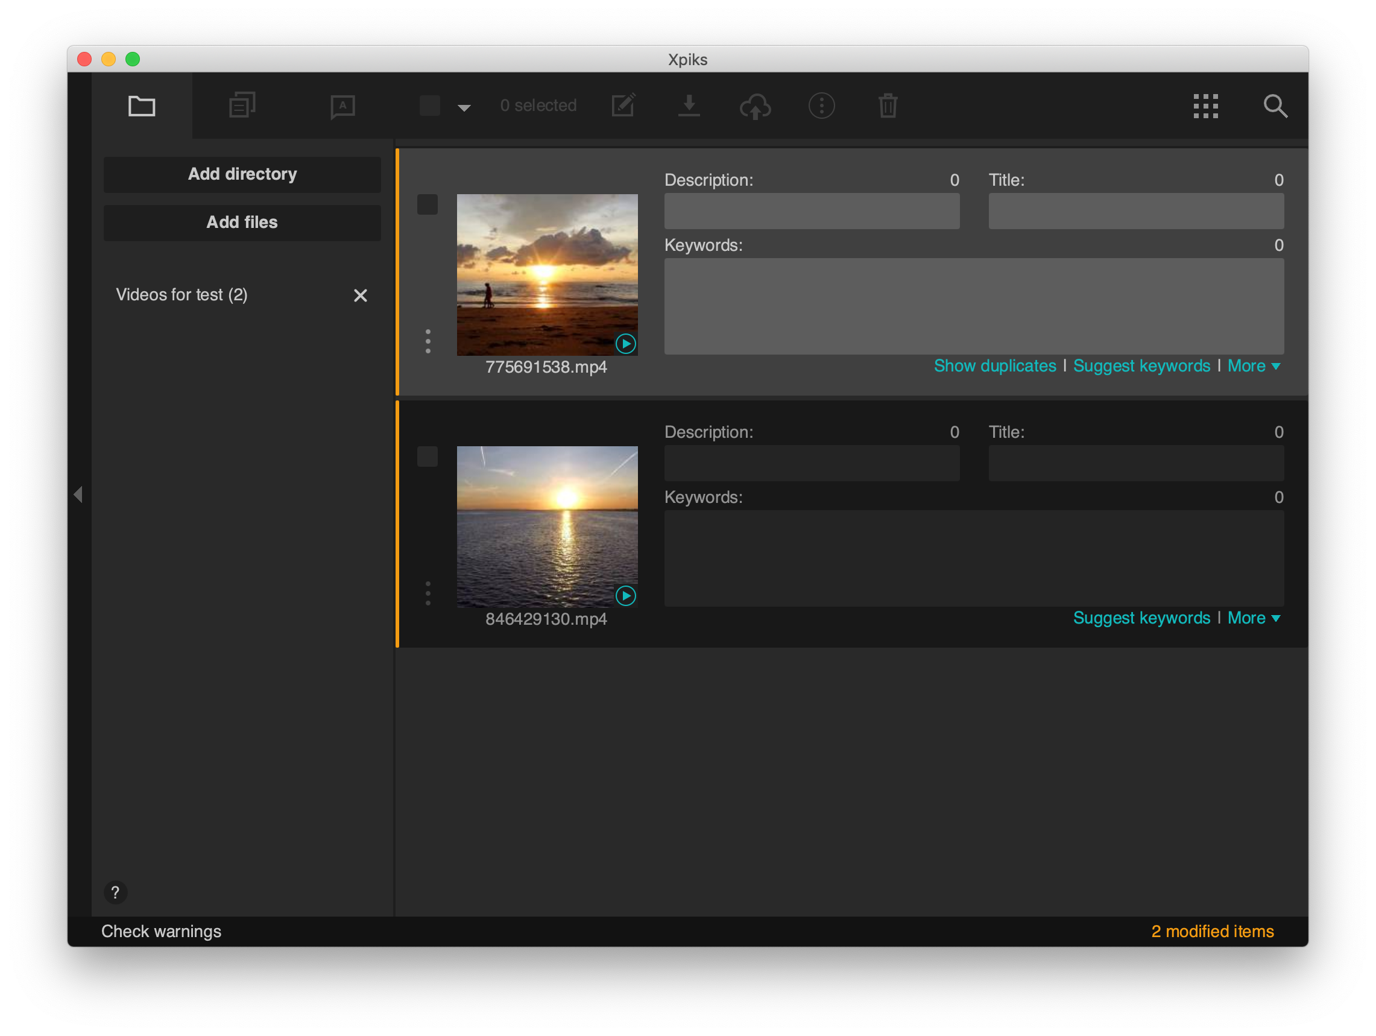Check the checkbox for 775691538.mp4
This screenshot has height=1036, width=1376.
tap(428, 203)
